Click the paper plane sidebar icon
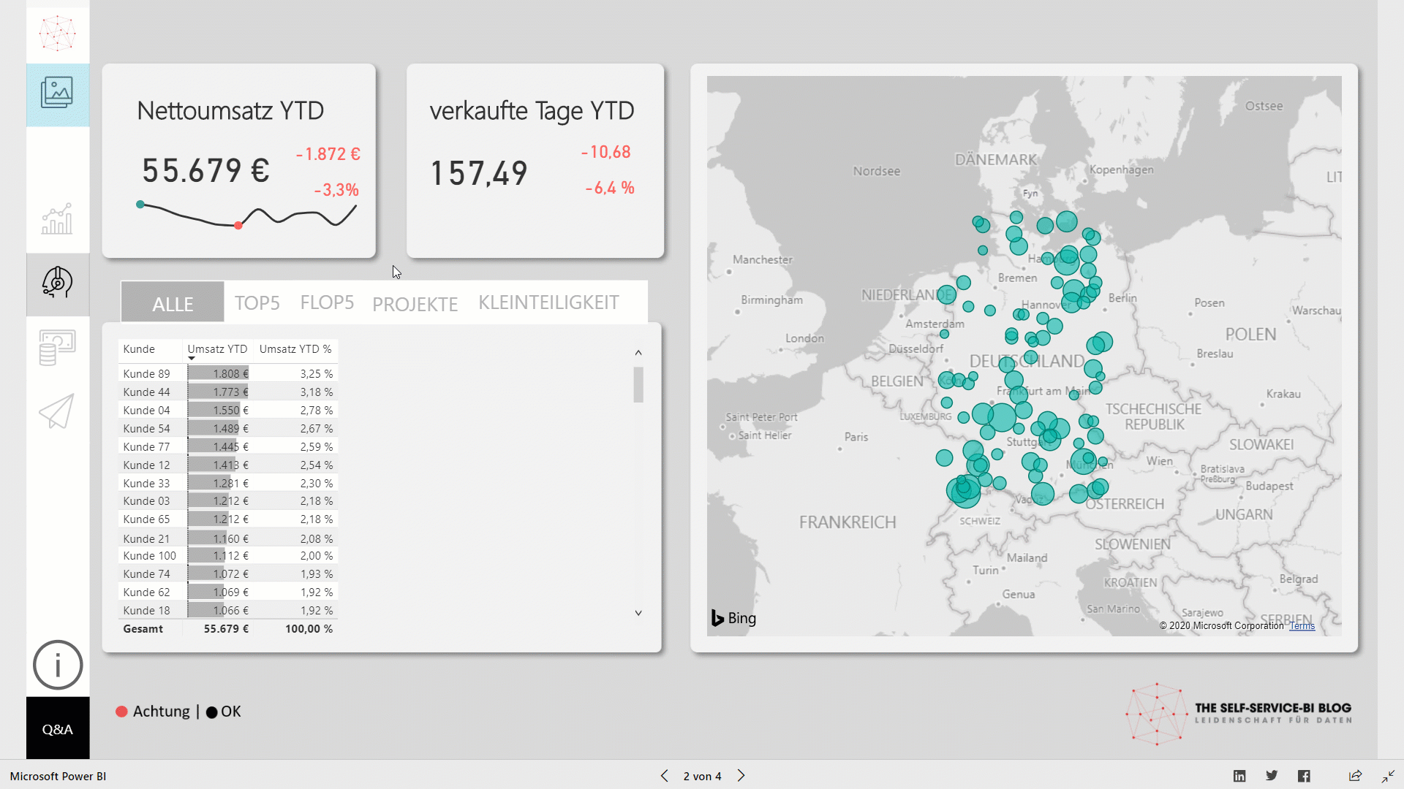The height and width of the screenshot is (789, 1404). (57, 411)
